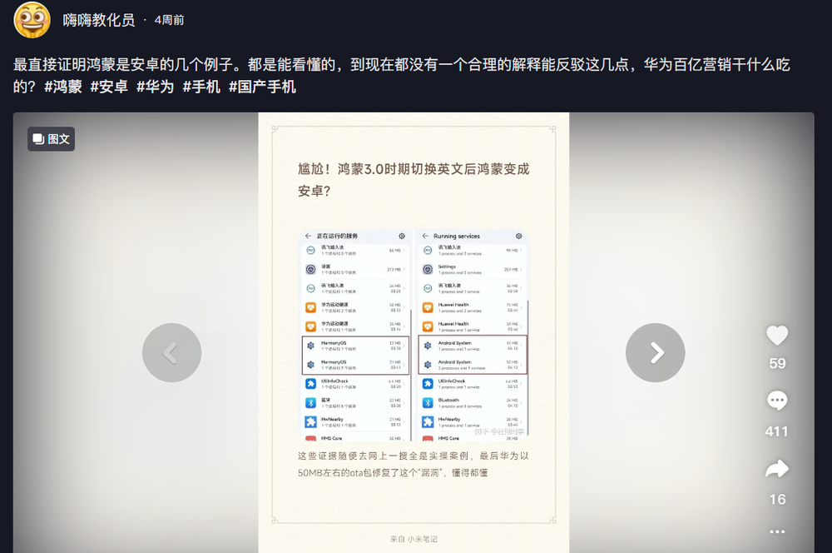This screenshot has height=553, width=832.
Task: Open the #国产手机 hashtag
Action: [x=262, y=87]
